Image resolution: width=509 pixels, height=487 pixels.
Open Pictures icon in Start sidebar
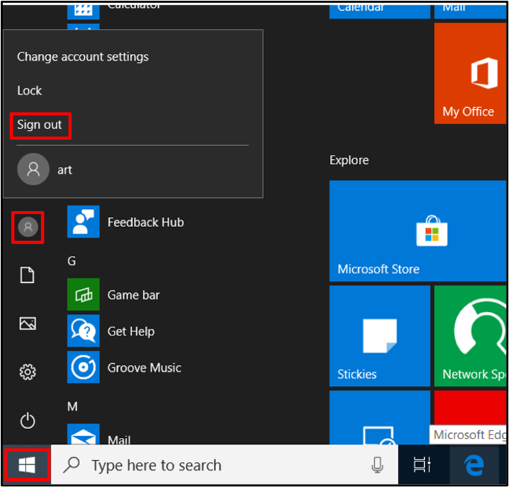coord(28,323)
